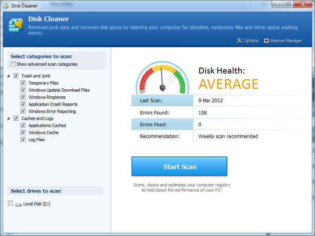Open the Options link

[251, 41]
